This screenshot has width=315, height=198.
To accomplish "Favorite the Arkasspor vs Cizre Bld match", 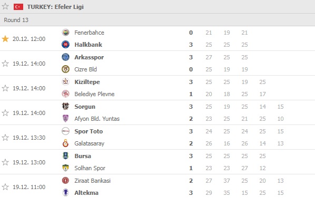I will coord(5,64).
